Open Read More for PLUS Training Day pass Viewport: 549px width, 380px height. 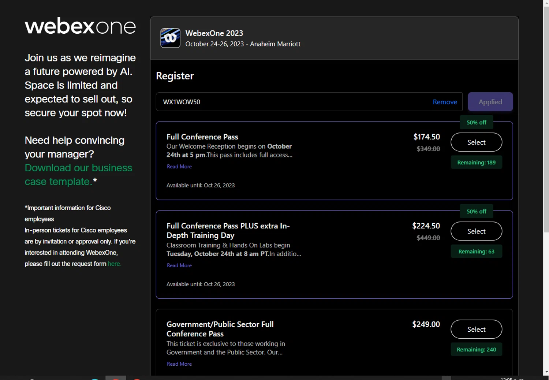179,265
